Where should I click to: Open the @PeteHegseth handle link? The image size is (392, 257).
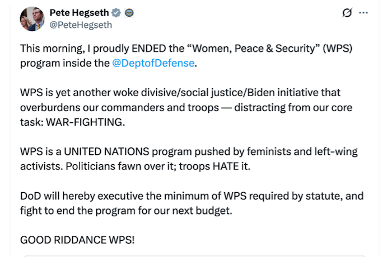point(81,25)
